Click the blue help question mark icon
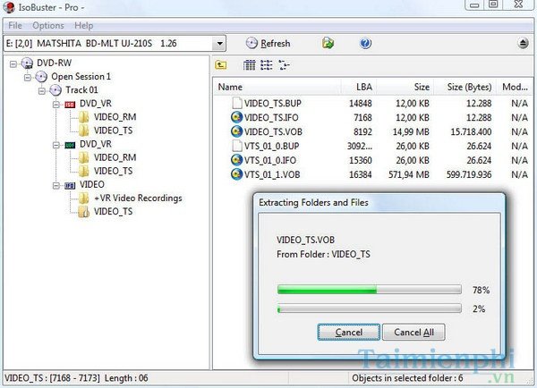 click(365, 44)
